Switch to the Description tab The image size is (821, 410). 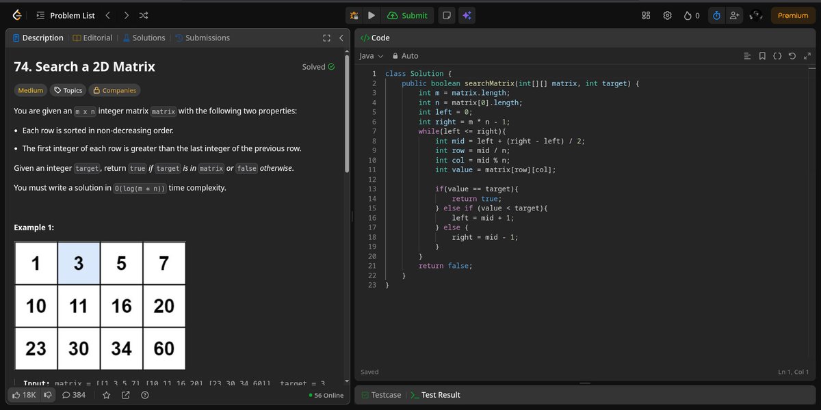point(38,38)
